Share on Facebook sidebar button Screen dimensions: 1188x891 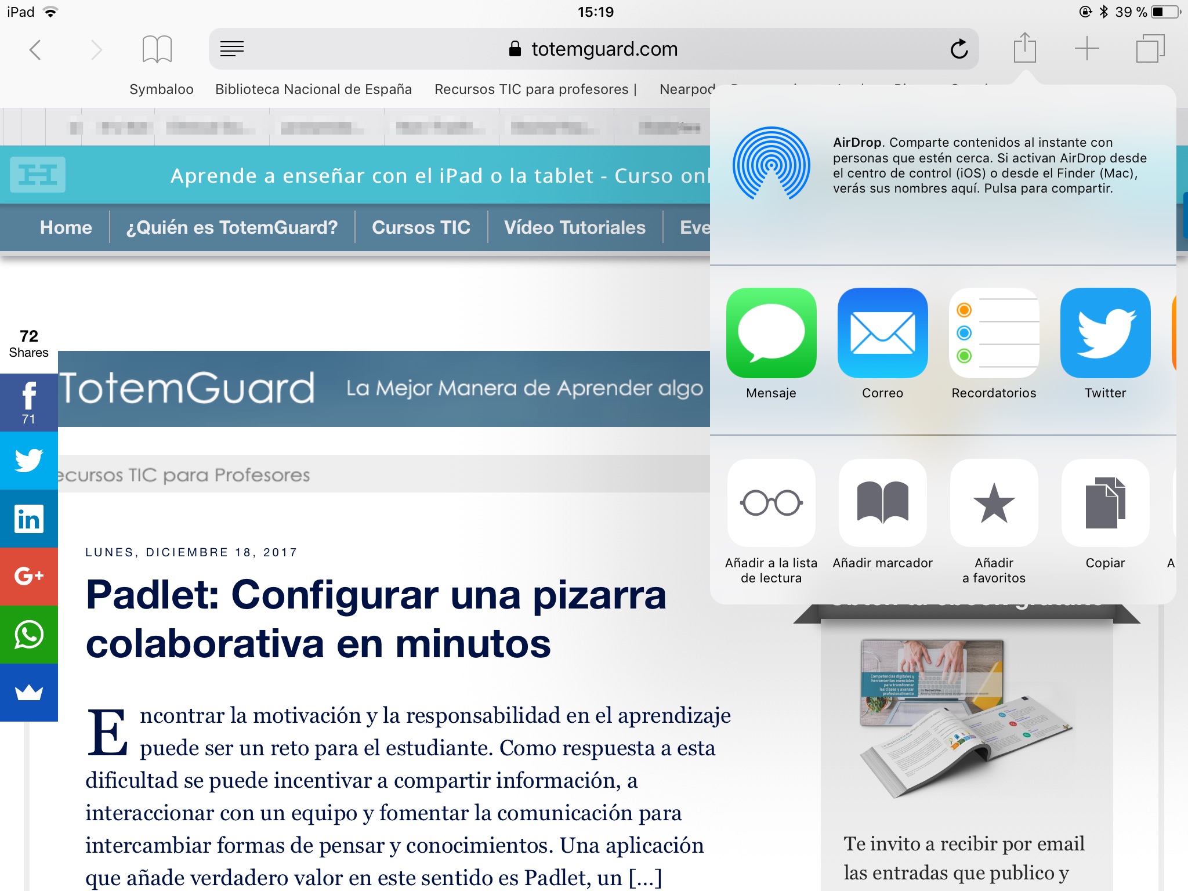29,403
